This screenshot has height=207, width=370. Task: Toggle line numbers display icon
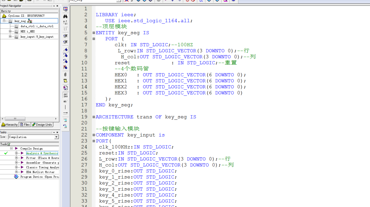[x=65, y=95]
